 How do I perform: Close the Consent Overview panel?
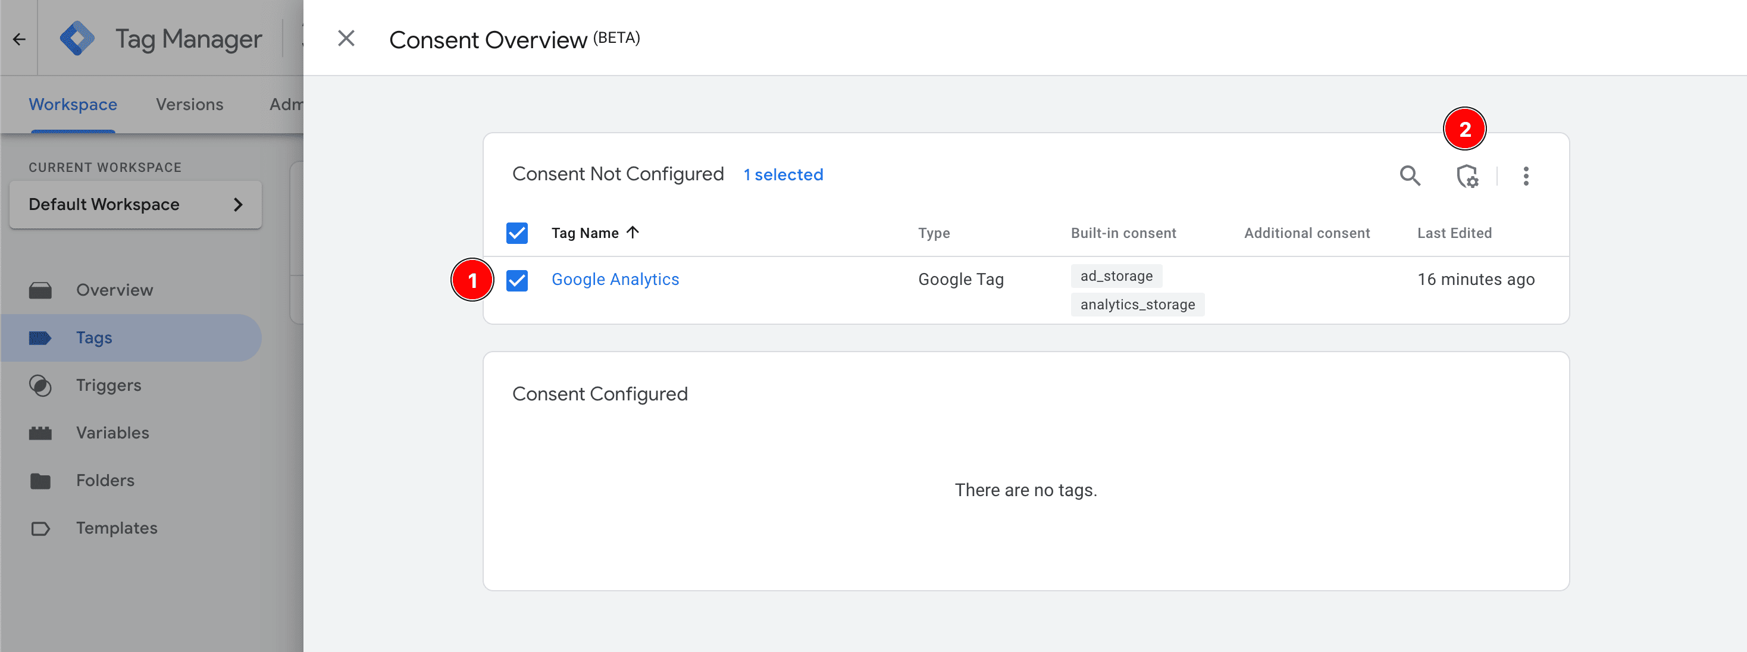(346, 39)
